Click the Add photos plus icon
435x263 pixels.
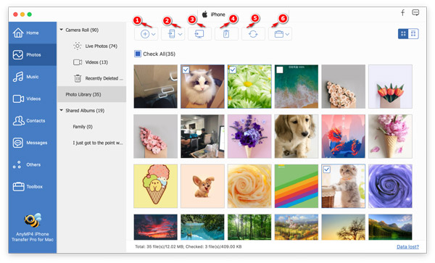(145, 34)
